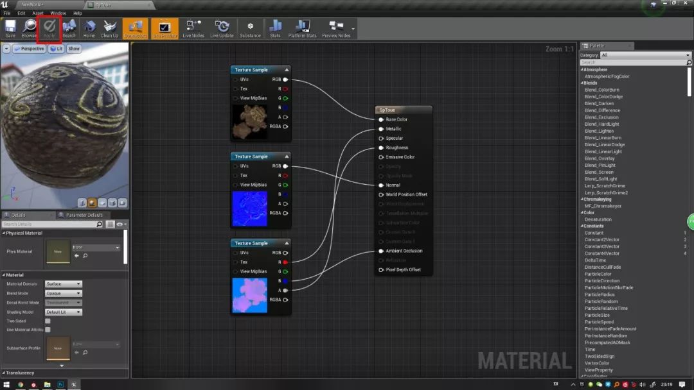Click the Home icon in the toolbar
The width and height of the screenshot is (694, 390).
[x=89, y=28]
